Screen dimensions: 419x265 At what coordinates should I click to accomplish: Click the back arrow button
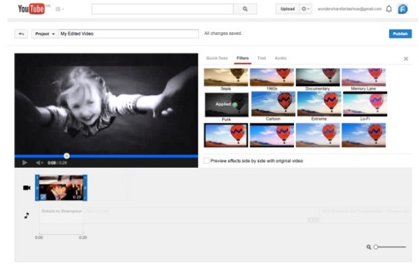coord(21,34)
